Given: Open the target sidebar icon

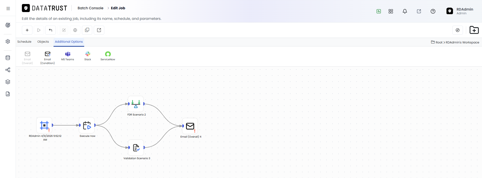Looking at the screenshot, I should pos(8,25).
